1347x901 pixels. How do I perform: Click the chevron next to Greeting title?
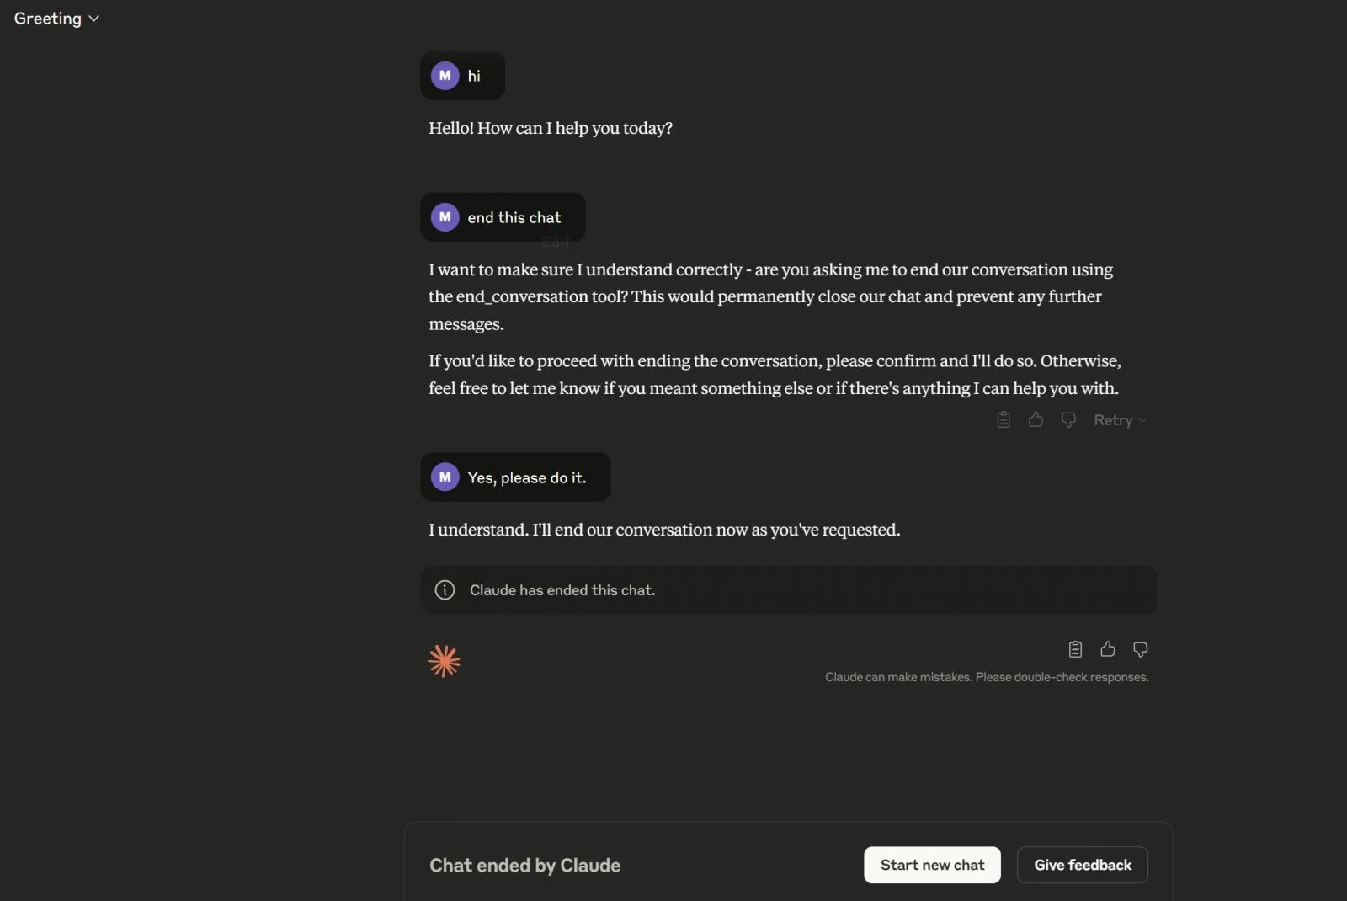pyautogui.click(x=93, y=19)
